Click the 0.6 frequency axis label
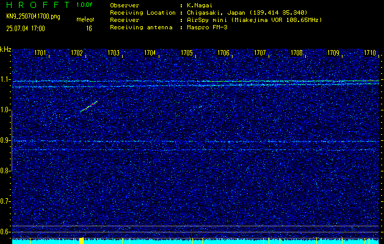This screenshot has height=244, width=384. [4, 232]
